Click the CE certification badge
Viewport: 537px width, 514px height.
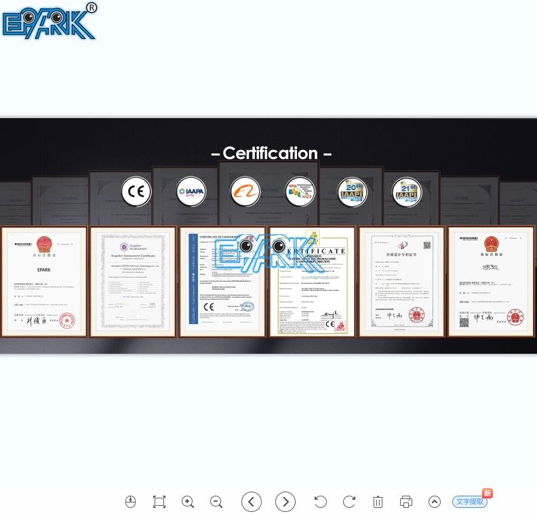point(136,192)
